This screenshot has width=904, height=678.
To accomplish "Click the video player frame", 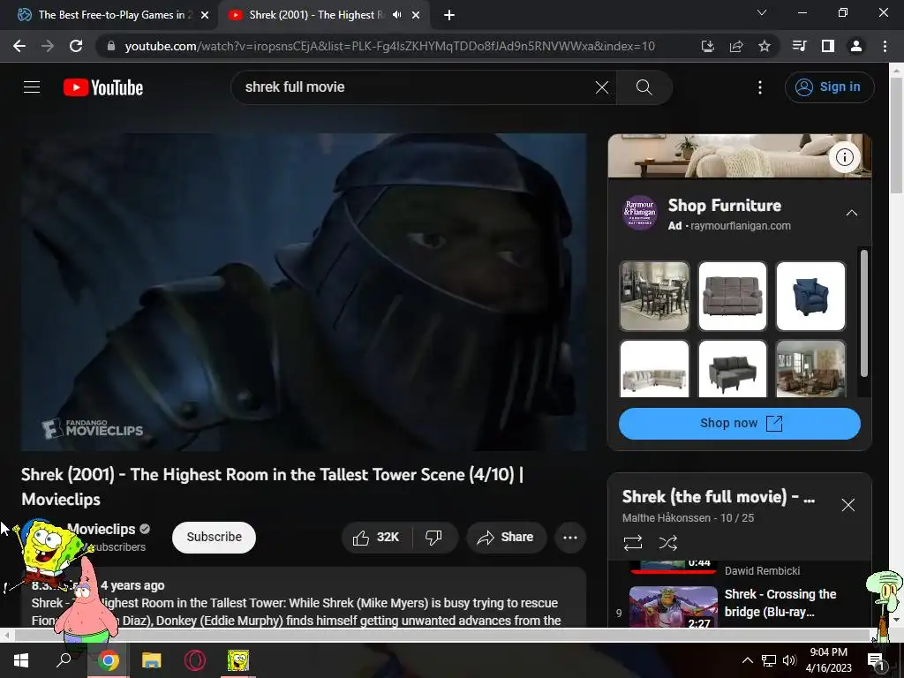I will pyautogui.click(x=304, y=291).
